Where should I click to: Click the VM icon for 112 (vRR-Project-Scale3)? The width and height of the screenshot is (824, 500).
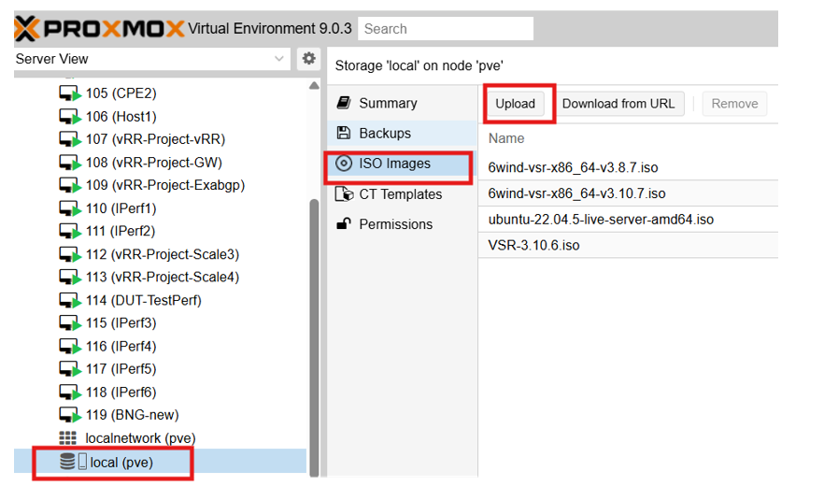click(x=70, y=254)
